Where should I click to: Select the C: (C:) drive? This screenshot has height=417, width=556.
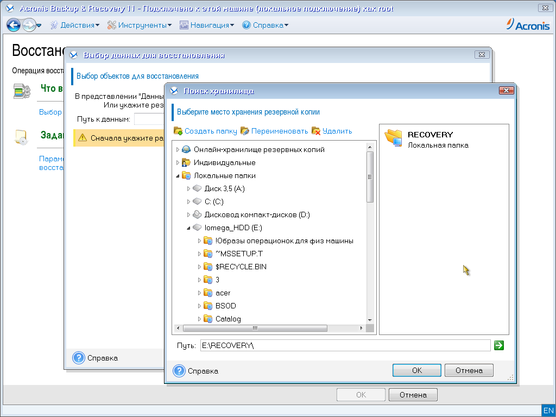click(x=214, y=202)
